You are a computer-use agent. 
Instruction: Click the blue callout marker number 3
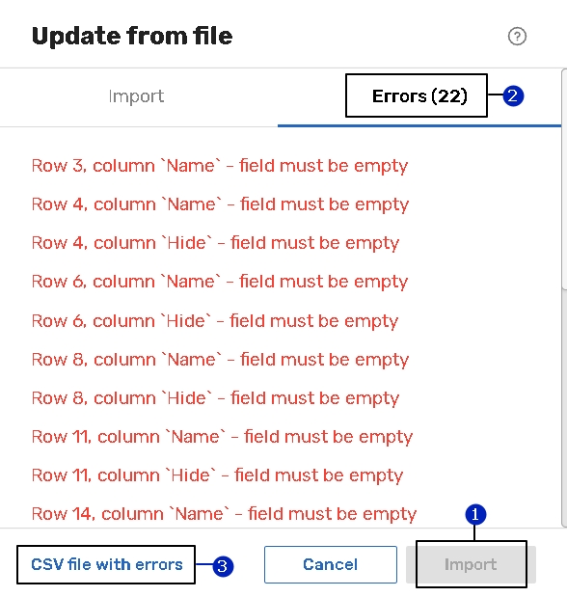click(223, 566)
